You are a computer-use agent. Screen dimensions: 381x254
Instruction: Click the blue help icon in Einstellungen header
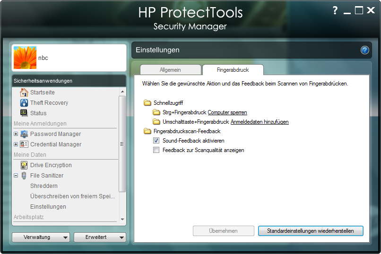pyautogui.click(x=365, y=50)
